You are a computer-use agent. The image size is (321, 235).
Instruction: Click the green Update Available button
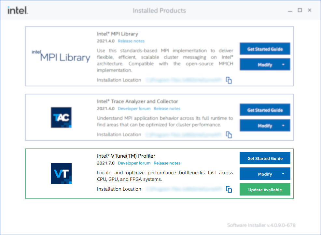click(x=265, y=189)
